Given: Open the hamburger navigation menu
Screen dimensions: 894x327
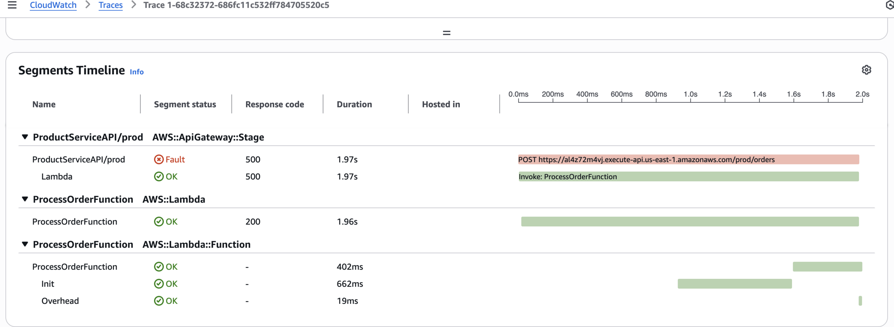Looking at the screenshot, I should pyautogui.click(x=12, y=5).
